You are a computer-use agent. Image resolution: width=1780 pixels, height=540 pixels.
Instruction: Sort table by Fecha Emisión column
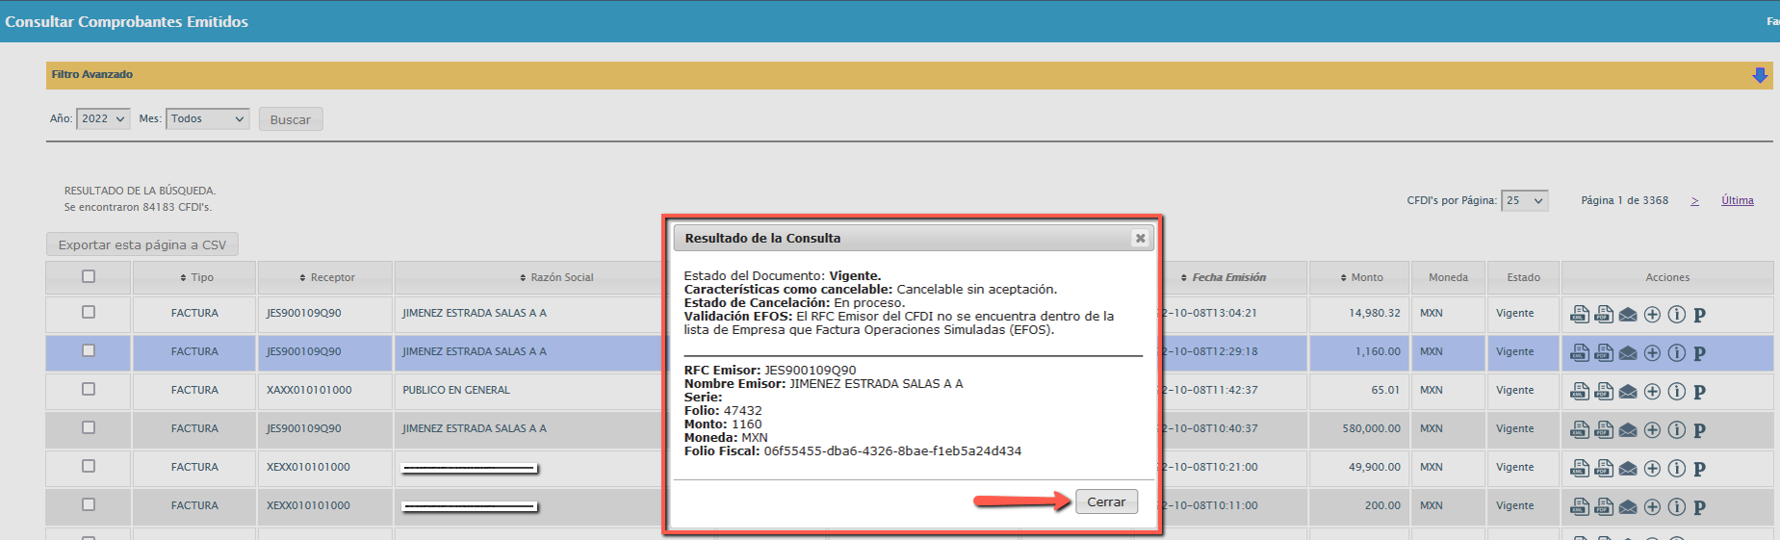1227,277
